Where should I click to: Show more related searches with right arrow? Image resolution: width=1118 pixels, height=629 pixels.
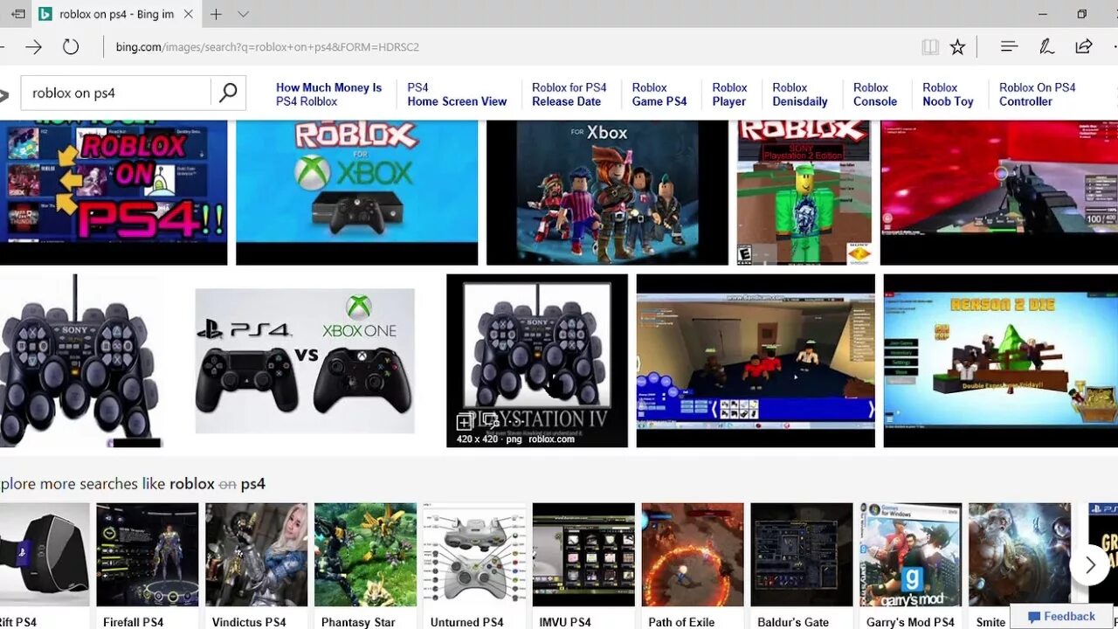point(1090,565)
